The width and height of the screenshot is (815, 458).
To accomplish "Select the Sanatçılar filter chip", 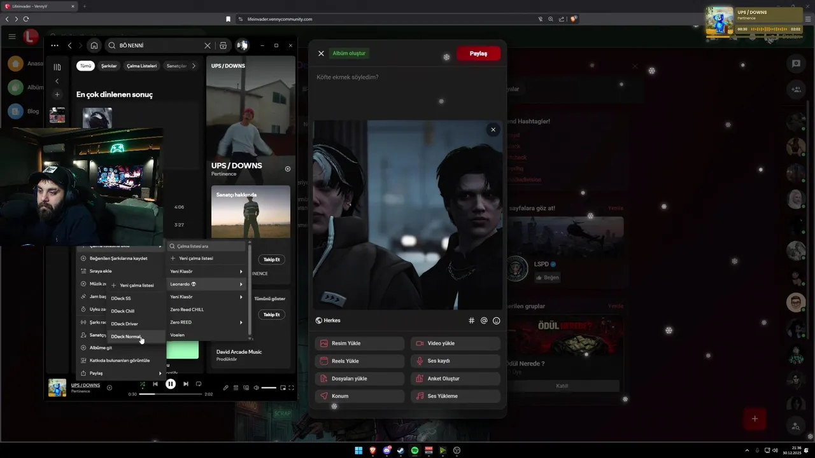I will coord(176,66).
